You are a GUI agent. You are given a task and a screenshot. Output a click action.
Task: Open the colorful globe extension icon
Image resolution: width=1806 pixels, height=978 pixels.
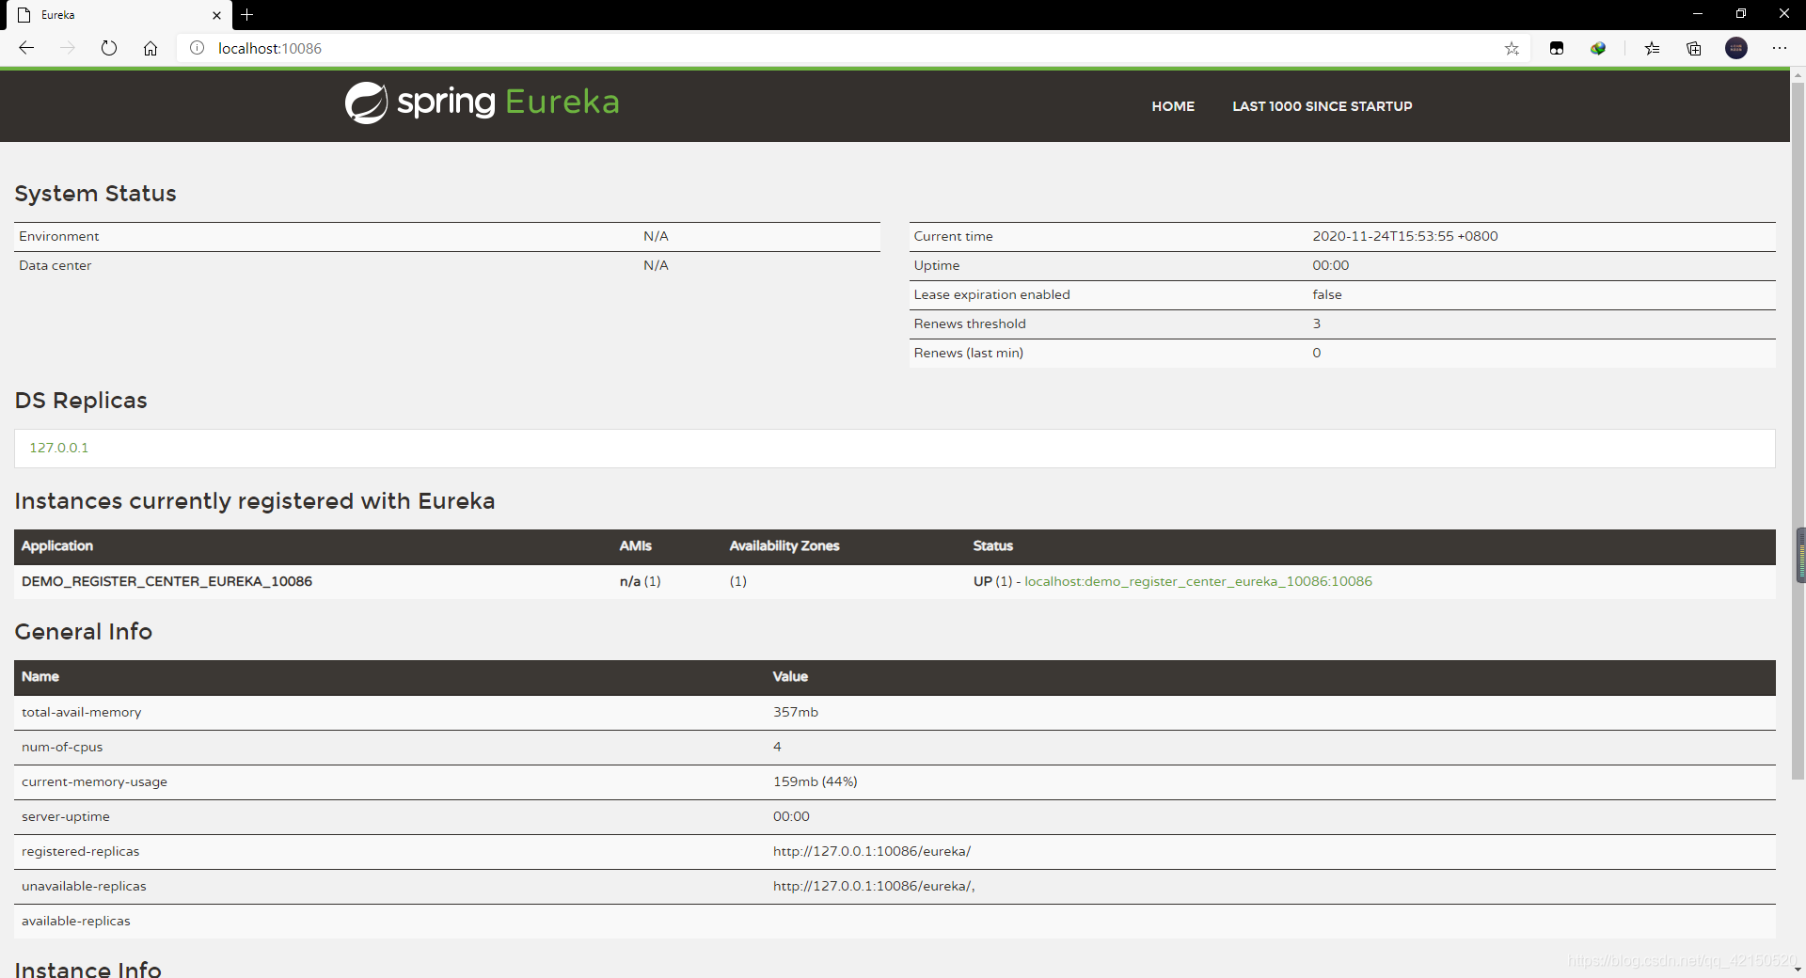pos(1598,48)
